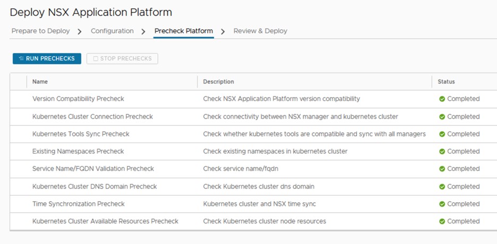Screen dimensions: 497x244
Task: Go to the Prepare to Deploy step
Action: point(40,31)
